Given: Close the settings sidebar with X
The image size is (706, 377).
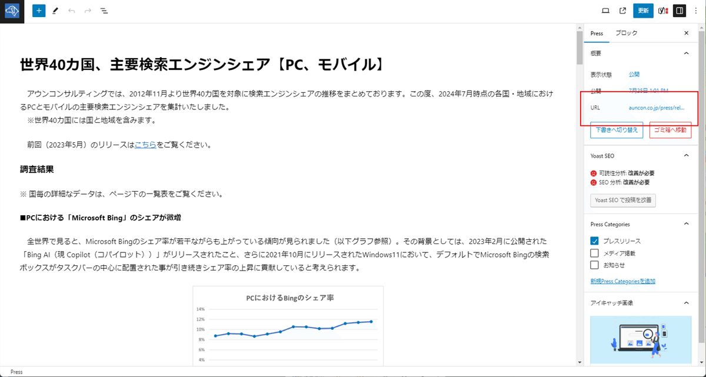Looking at the screenshot, I should (x=686, y=33).
